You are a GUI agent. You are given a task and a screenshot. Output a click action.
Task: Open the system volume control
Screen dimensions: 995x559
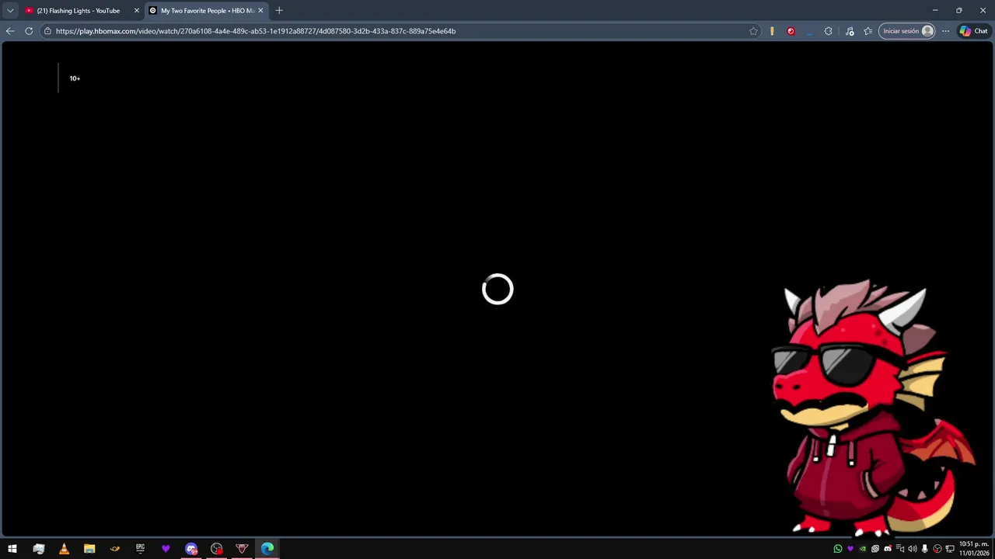point(913,549)
